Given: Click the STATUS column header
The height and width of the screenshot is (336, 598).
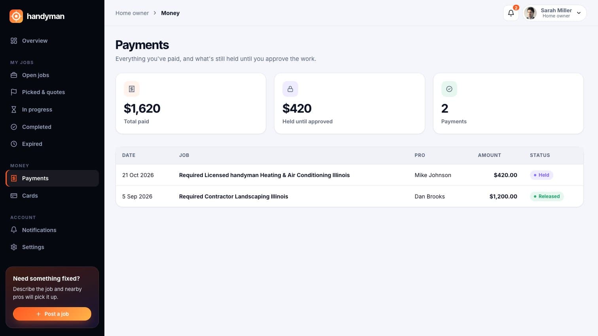Looking at the screenshot, I should [540, 155].
